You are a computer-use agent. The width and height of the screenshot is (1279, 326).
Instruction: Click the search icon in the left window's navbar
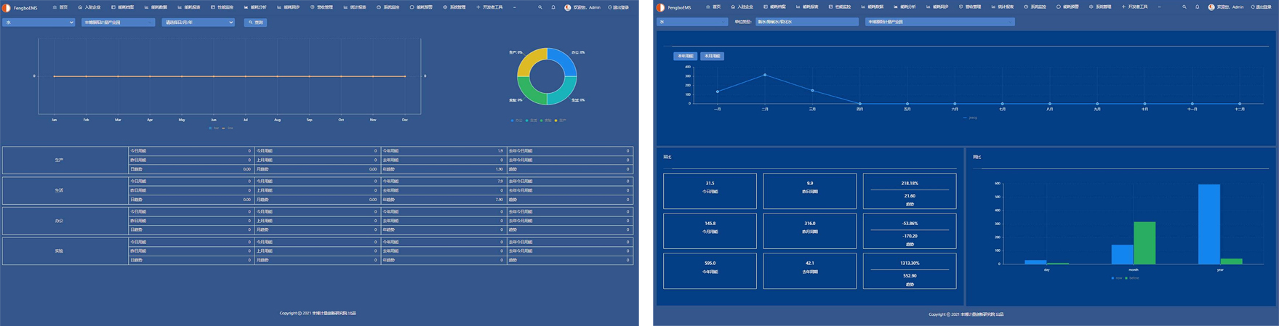[x=540, y=7]
